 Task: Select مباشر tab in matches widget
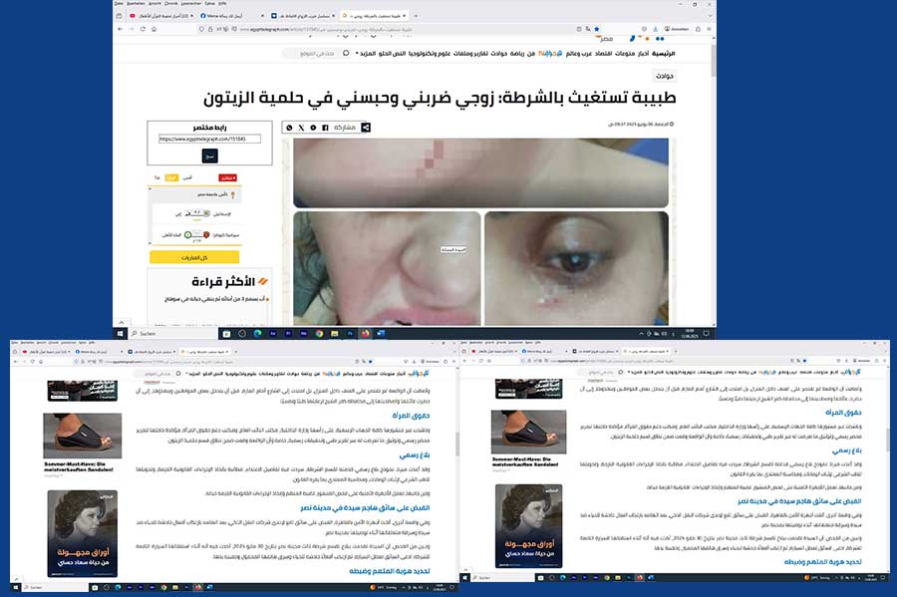tap(227, 177)
